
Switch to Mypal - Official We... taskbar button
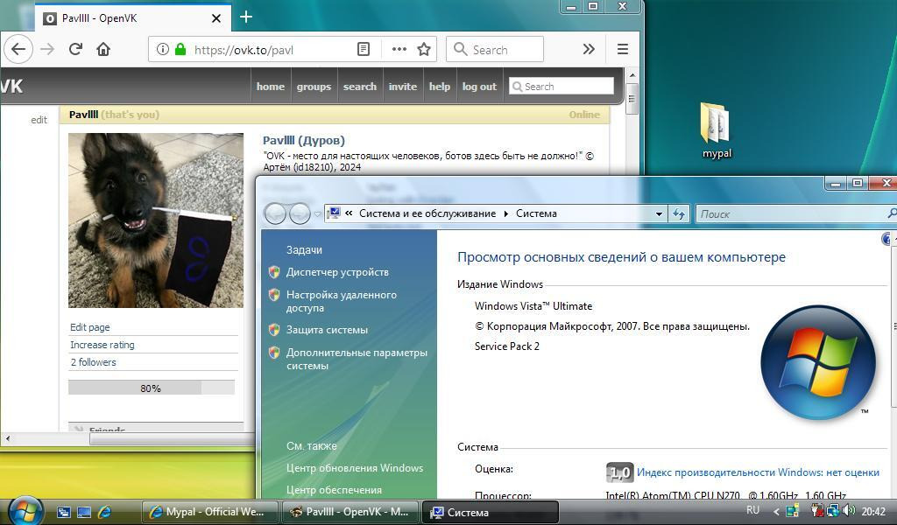(x=209, y=512)
